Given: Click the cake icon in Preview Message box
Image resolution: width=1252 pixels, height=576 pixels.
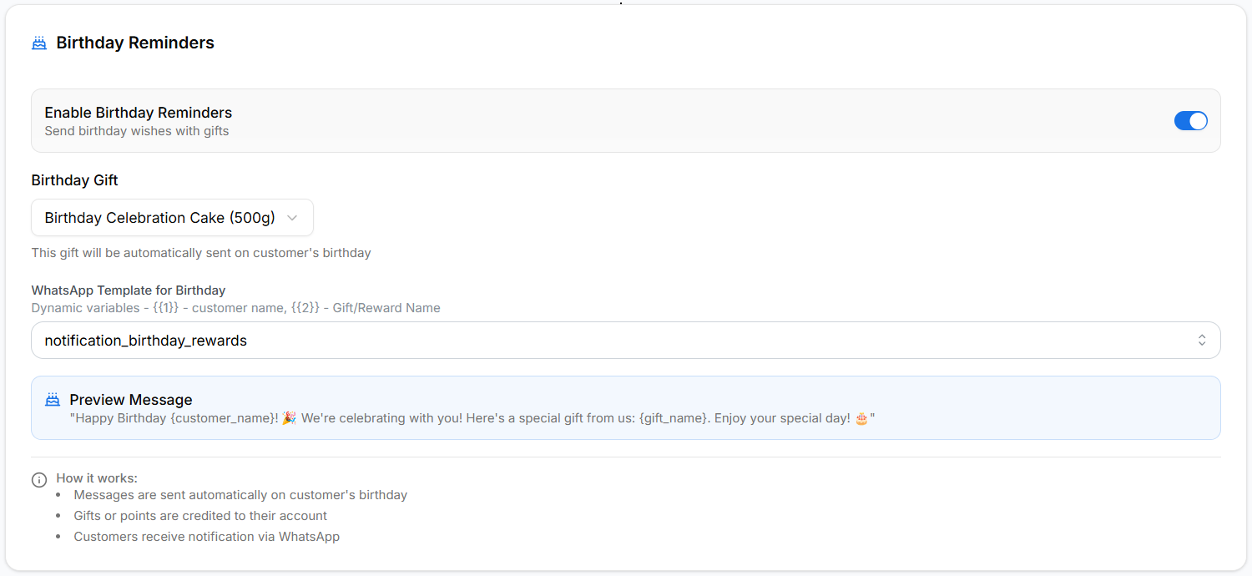Looking at the screenshot, I should [x=53, y=400].
